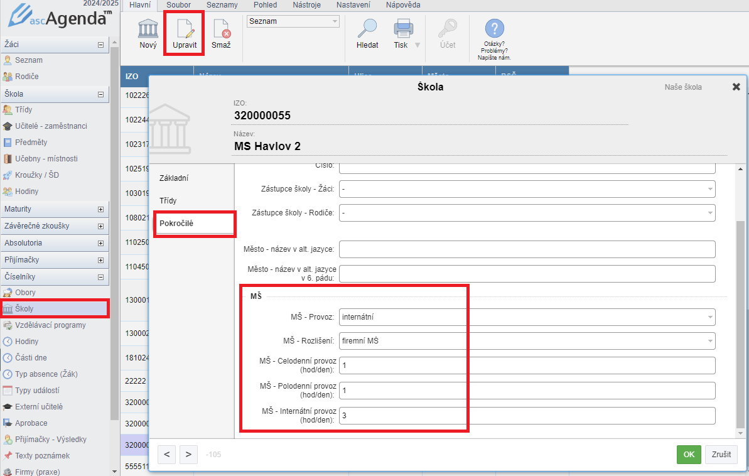The height and width of the screenshot is (476, 749).
Task: Open the Aprobace sidebar item
Action: (31, 423)
